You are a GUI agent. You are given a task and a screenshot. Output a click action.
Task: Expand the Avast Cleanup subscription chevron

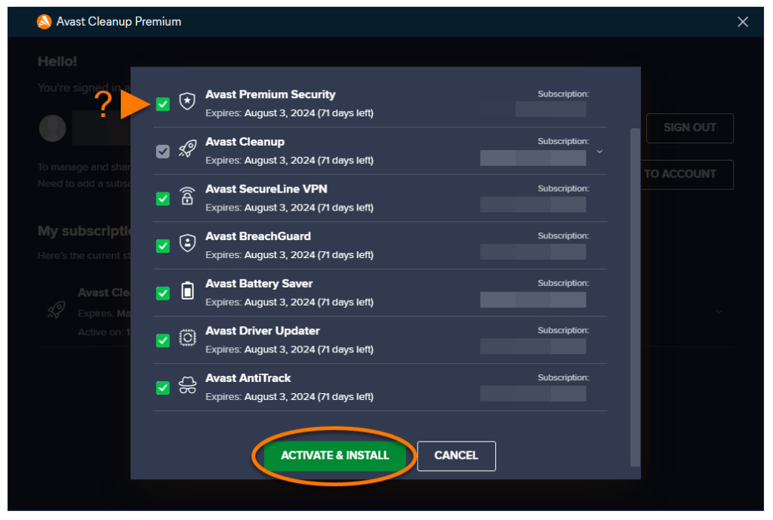coord(599,151)
